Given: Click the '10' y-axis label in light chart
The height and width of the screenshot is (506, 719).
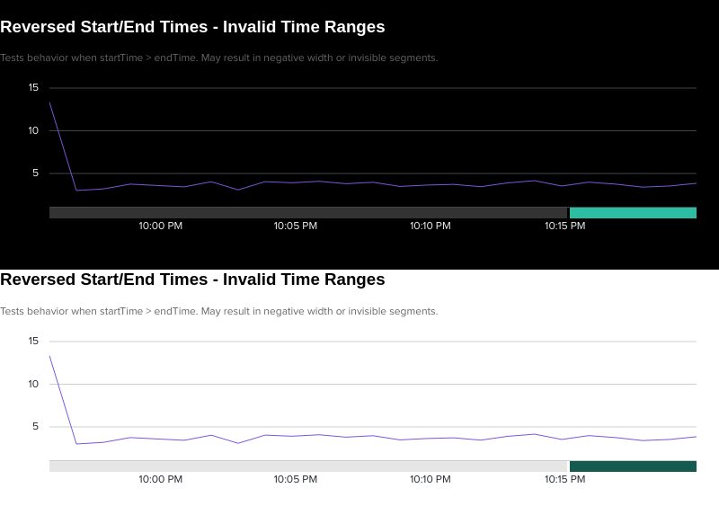Looking at the screenshot, I should (x=33, y=384).
